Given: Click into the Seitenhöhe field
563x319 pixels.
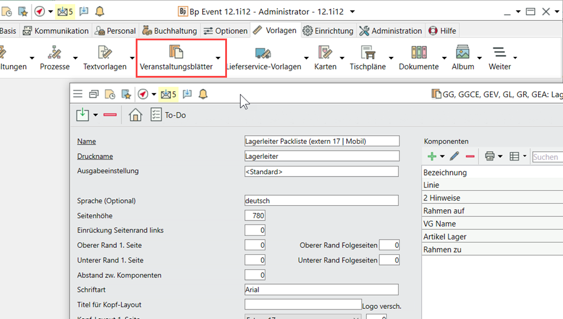Looking at the screenshot, I should (255, 216).
